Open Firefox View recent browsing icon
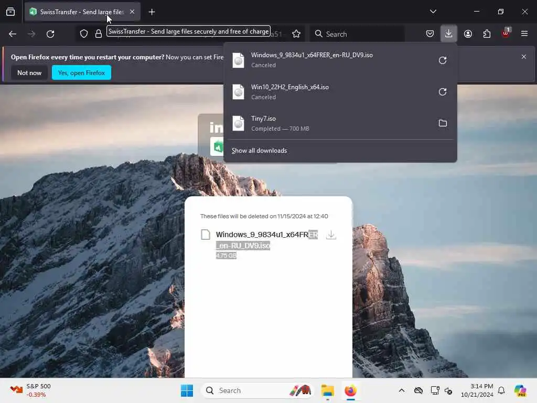The width and height of the screenshot is (537, 403). click(x=10, y=12)
